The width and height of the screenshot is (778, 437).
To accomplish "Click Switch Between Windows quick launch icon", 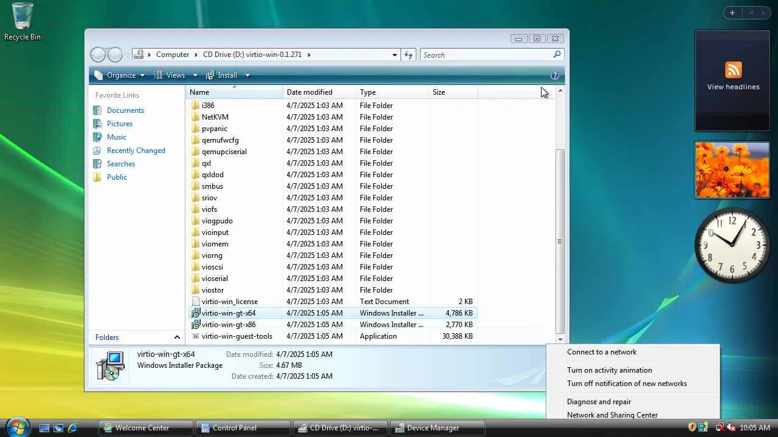I will (x=58, y=428).
